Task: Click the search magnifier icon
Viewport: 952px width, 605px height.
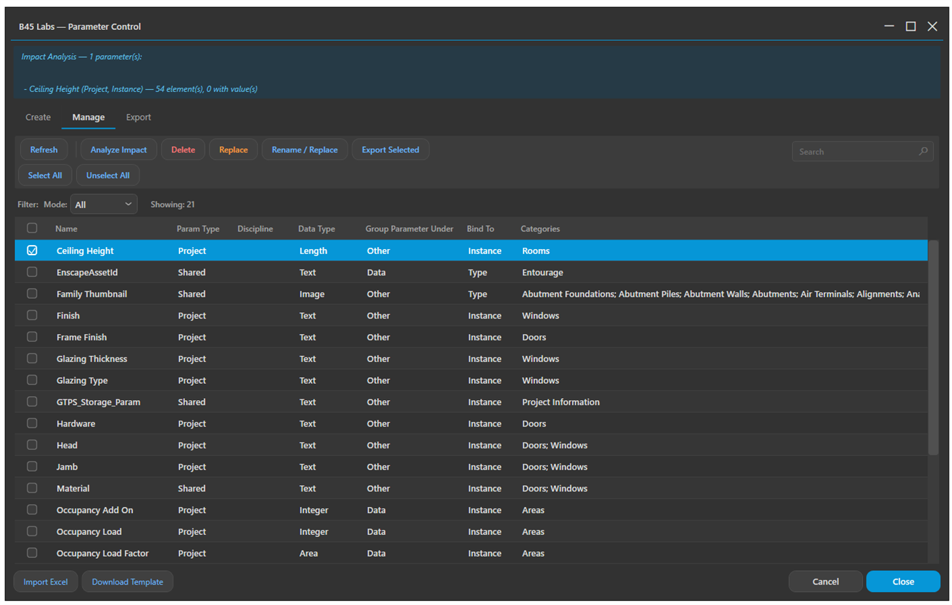Action: pos(923,151)
